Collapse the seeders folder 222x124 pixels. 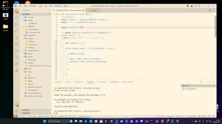[x=23, y=63]
